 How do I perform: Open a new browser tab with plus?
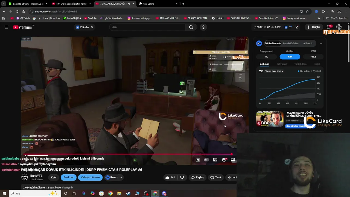tap(183, 4)
